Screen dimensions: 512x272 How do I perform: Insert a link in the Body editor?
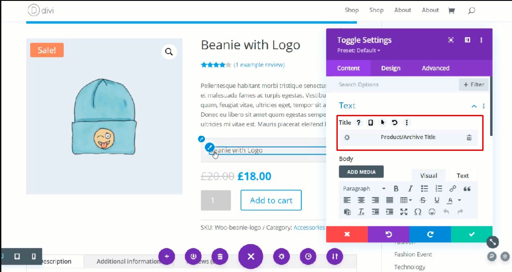[x=452, y=189]
